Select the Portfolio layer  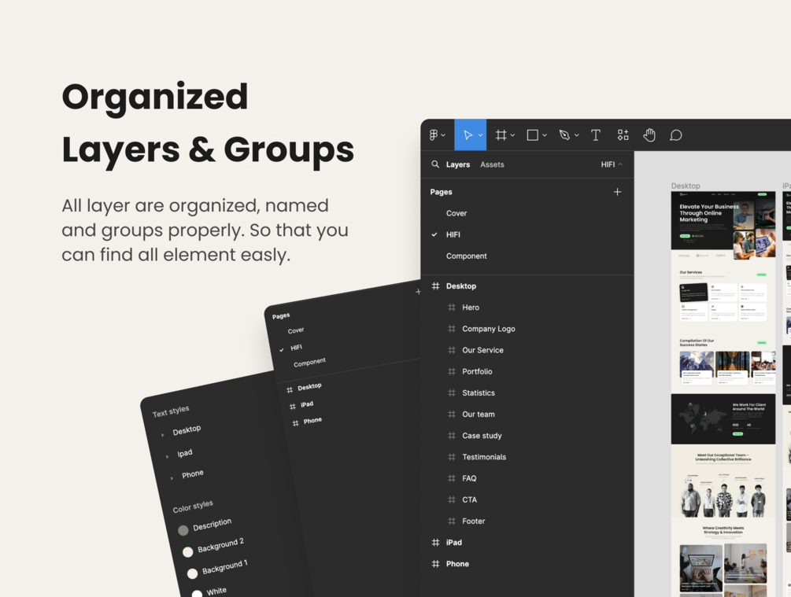click(x=477, y=371)
